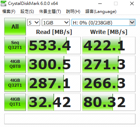Start the 4KiB Q8T8 test
The image size is (140, 127).
(15, 64)
